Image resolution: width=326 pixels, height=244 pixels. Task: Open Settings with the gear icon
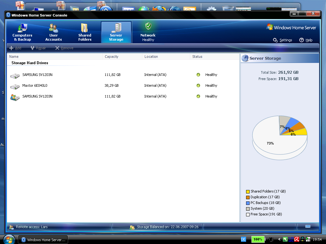(x=283, y=40)
